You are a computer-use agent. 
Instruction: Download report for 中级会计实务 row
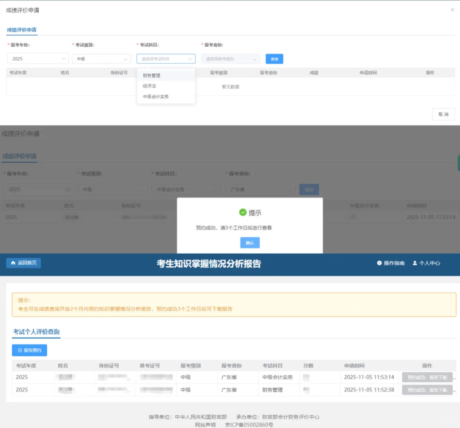pos(427,377)
